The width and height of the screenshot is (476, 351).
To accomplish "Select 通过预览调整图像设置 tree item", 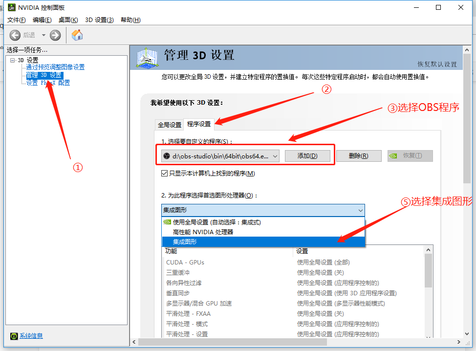I will [55, 67].
